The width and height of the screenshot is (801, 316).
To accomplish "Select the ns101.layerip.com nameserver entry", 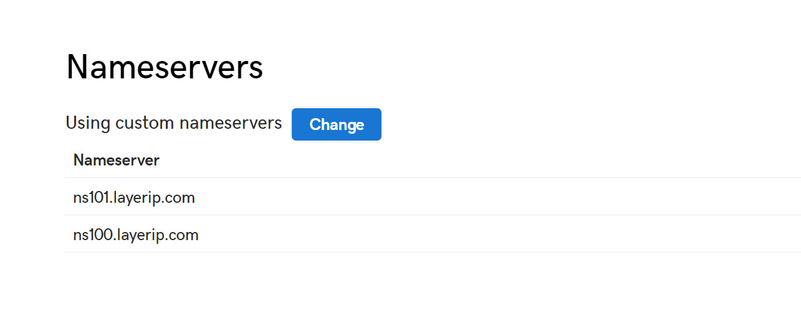I will point(134,198).
